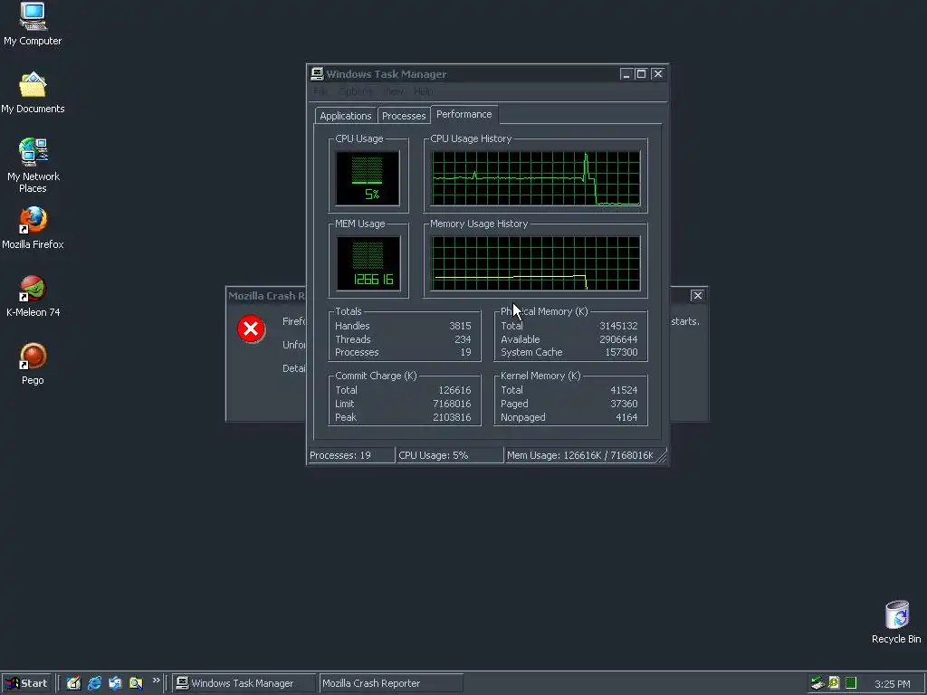
Task: Click the MEM Usage 126616 gauge
Action: pos(368,263)
